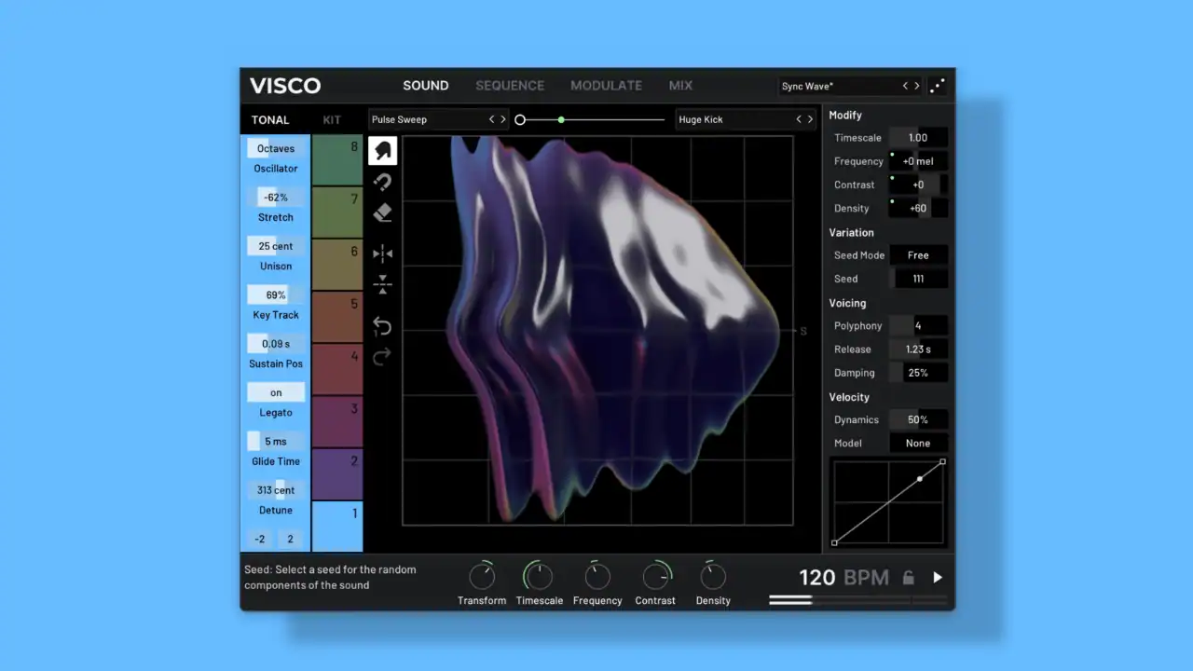This screenshot has width=1193, height=671.
Task: Toggle the BPM lock icon
Action: [908, 578]
